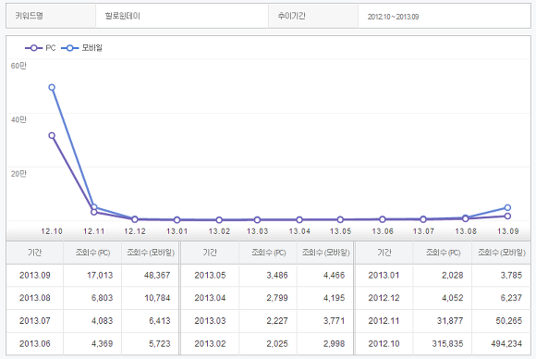Click the 10,784 mobile views cell
This screenshot has width=536, height=359.
tap(151, 298)
